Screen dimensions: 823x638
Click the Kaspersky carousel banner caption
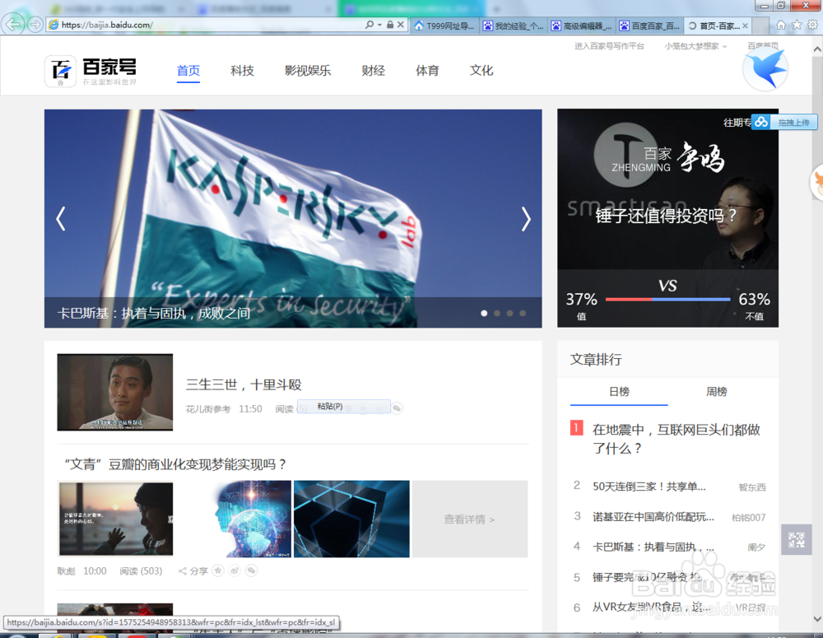click(x=154, y=314)
